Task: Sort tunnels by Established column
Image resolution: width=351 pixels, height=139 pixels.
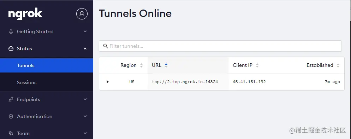Action: (x=323, y=65)
